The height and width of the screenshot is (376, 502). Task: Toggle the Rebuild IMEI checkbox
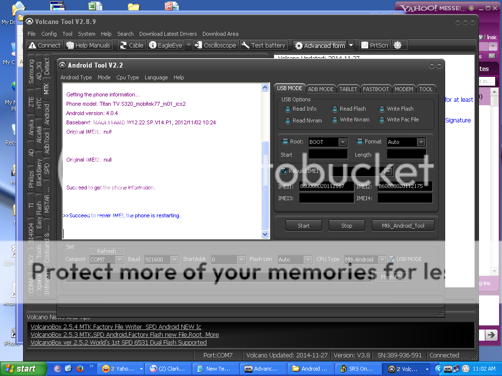point(284,171)
